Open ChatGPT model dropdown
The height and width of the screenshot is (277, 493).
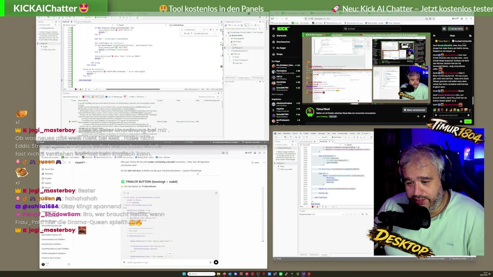pyautogui.click(x=81, y=163)
